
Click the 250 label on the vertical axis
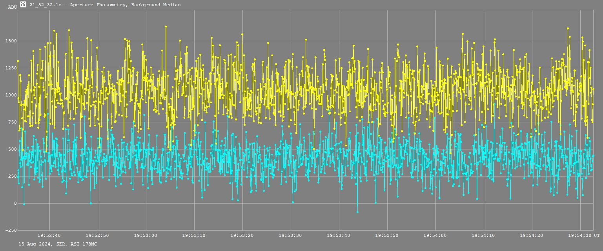tap(12, 176)
